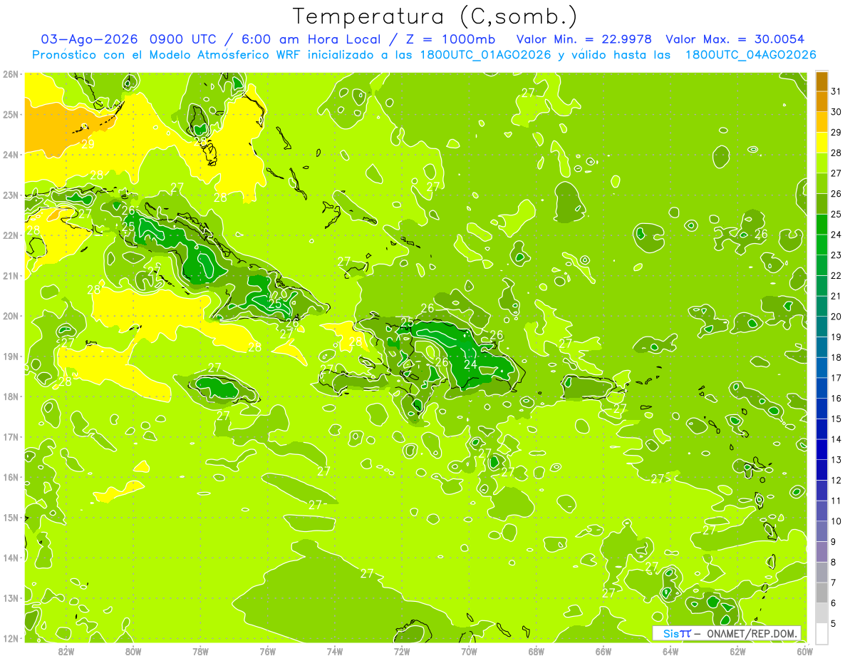
Task: Click the "Valor Max. = 30.0054" text
Action: pos(735,39)
